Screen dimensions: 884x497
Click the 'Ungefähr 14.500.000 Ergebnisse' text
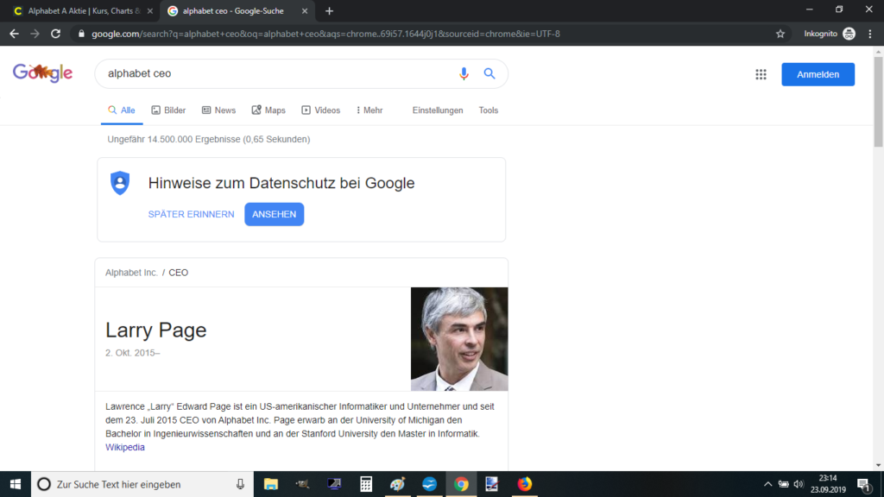point(209,139)
